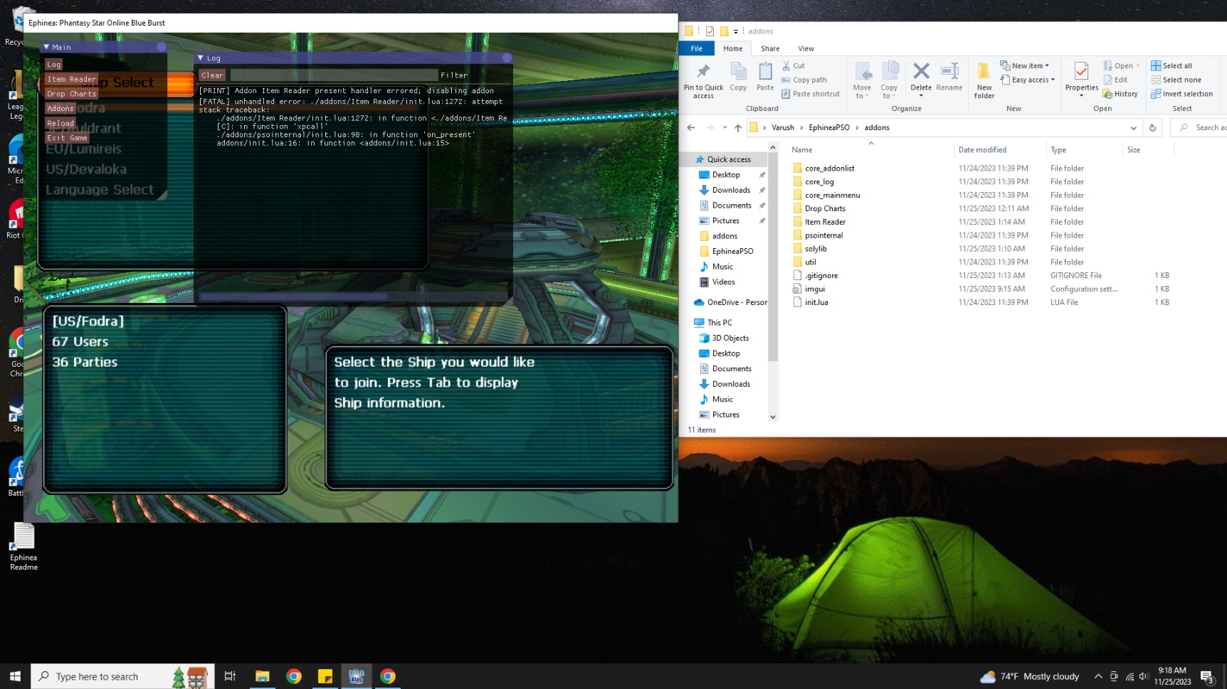Click Reload in the Main window
The image size is (1227, 689).
click(60, 123)
